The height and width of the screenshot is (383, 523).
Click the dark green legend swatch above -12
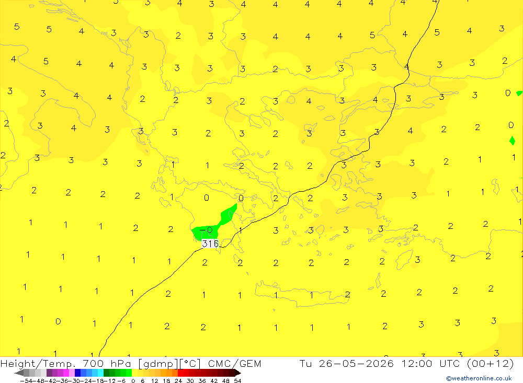tap(106, 373)
